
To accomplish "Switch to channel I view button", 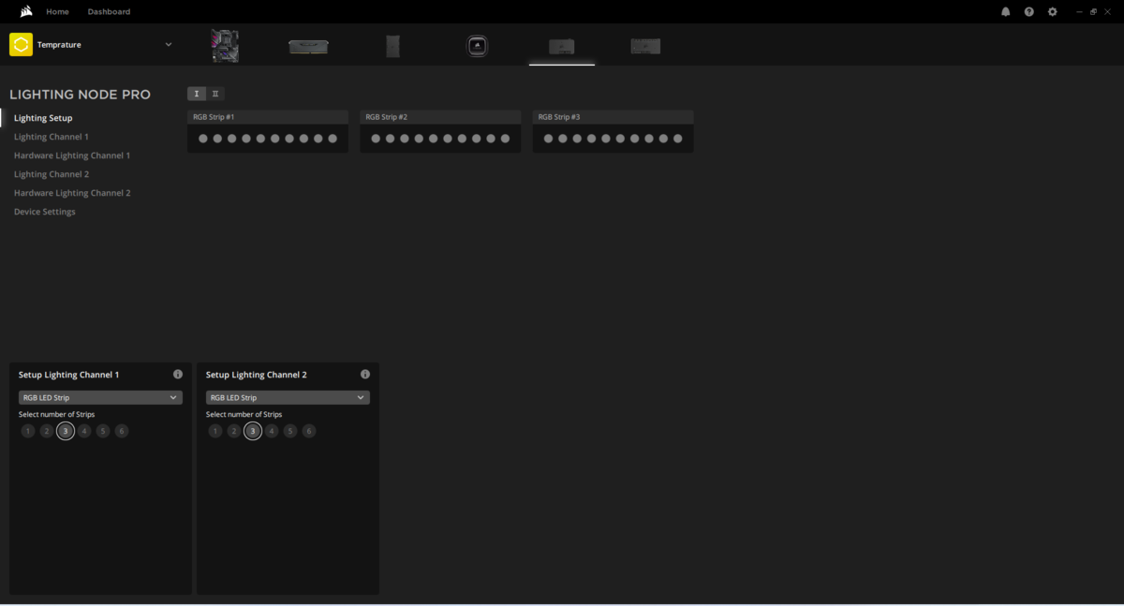I will pyautogui.click(x=197, y=94).
